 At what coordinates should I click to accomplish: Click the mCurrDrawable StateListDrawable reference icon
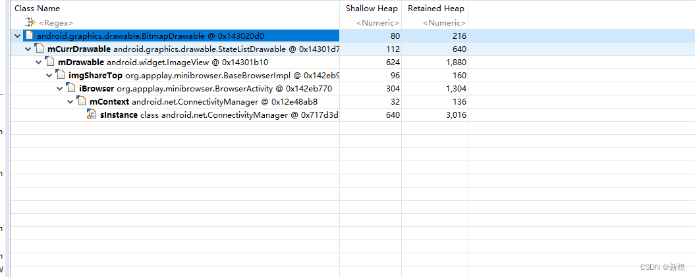pos(39,49)
